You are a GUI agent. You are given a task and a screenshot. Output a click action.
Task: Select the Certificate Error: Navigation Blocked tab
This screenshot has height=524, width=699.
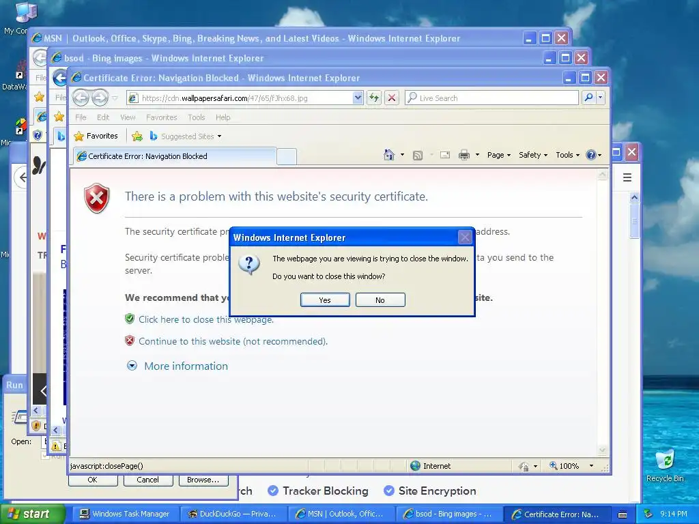[175, 156]
